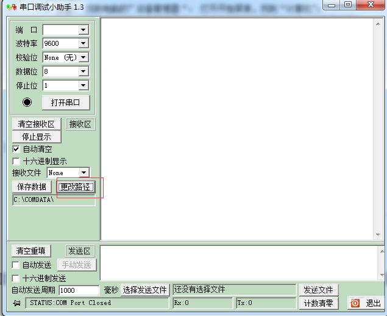This screenshot has height=316, width=387.
Task: Click the 清空接收区 button
Action: 37,124
